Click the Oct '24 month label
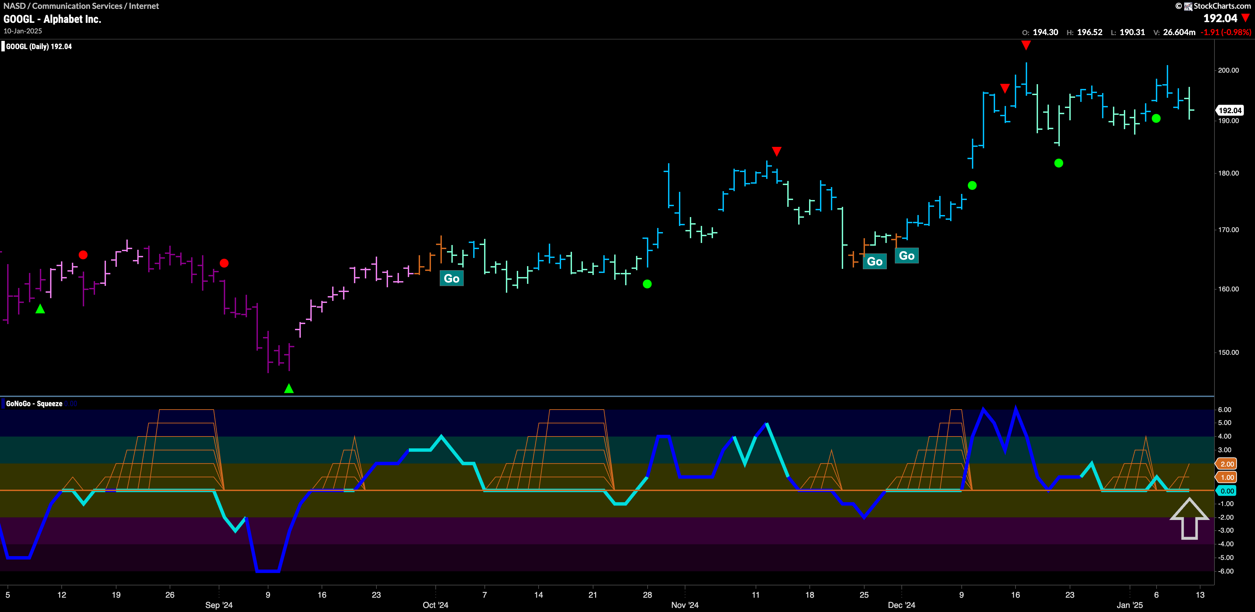 coord(435,605)
